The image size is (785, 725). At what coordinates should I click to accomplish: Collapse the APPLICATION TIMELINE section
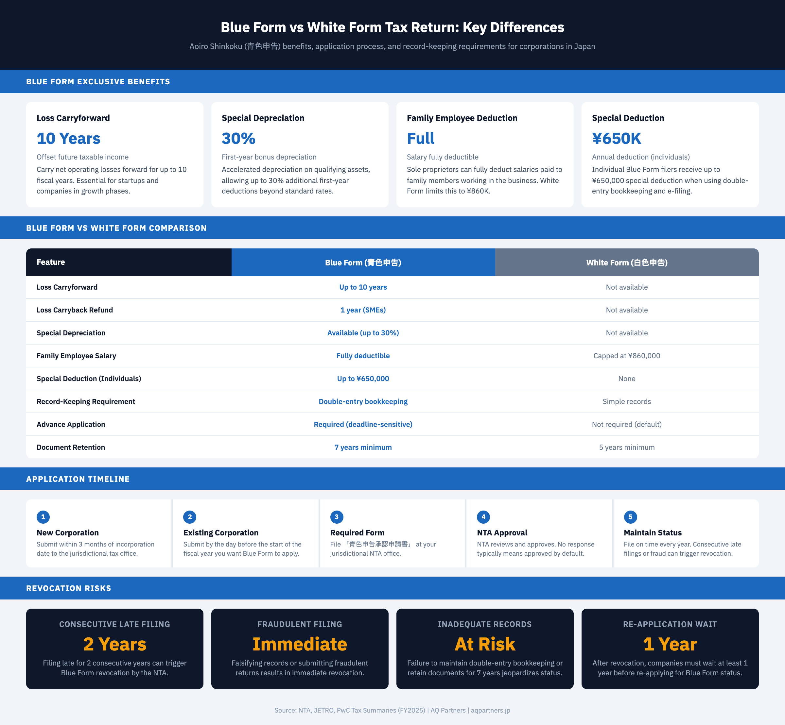coord(78,479)
